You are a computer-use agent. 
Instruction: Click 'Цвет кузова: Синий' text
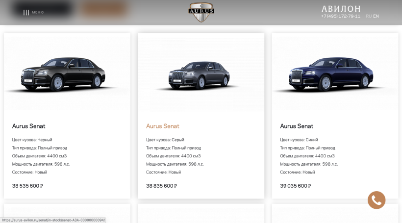[299, 140]
